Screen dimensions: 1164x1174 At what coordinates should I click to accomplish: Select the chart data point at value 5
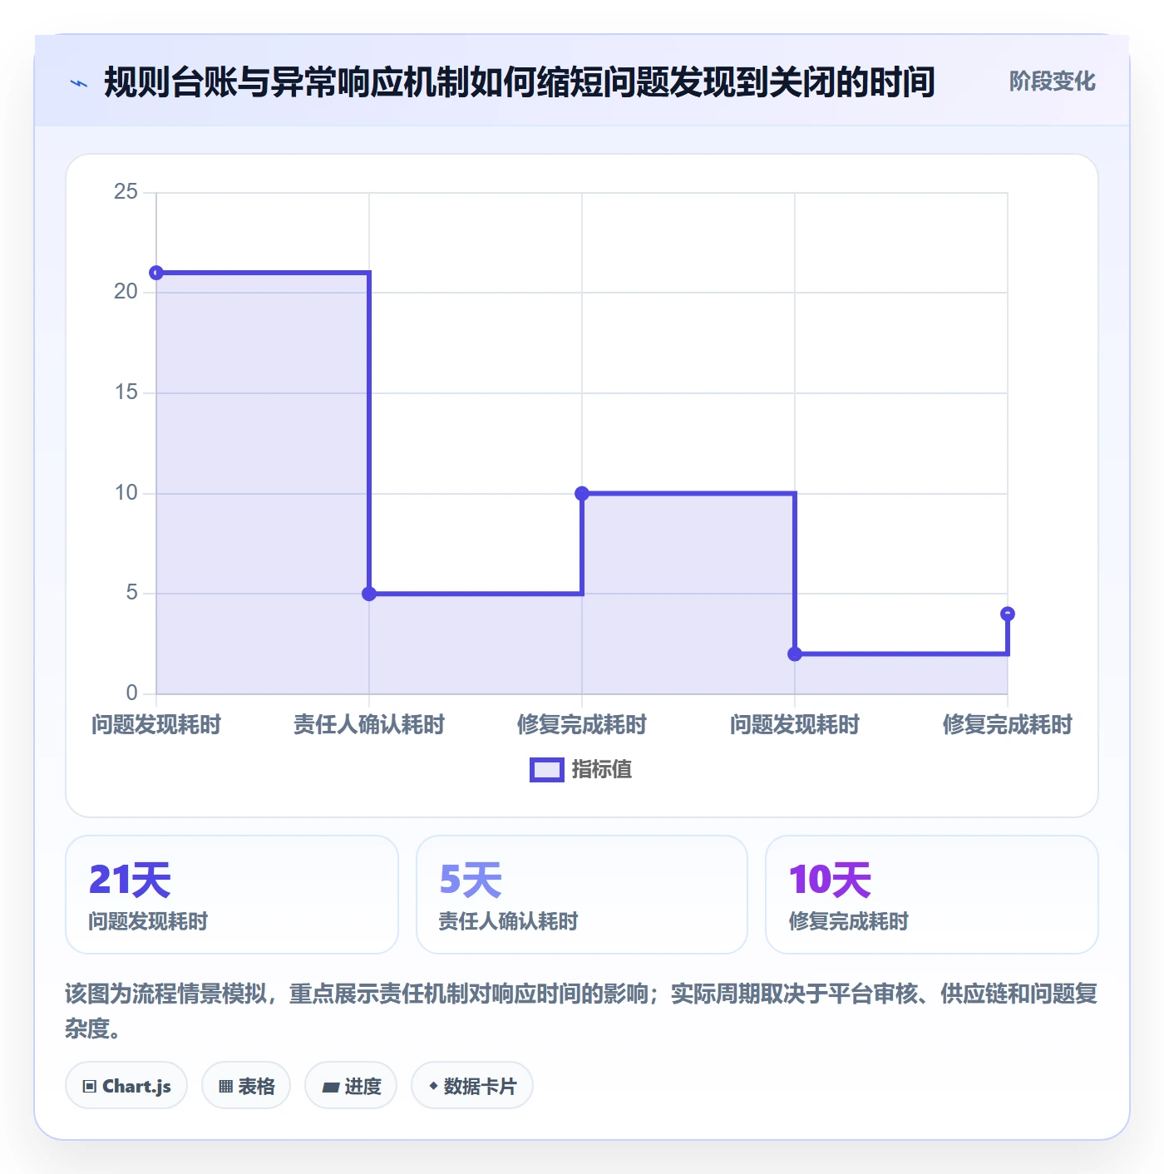click(x=369, y=594)
